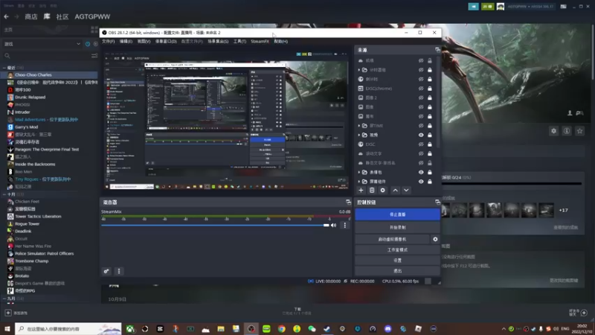Click the add game plus icon in Steam

pos(8,313)
